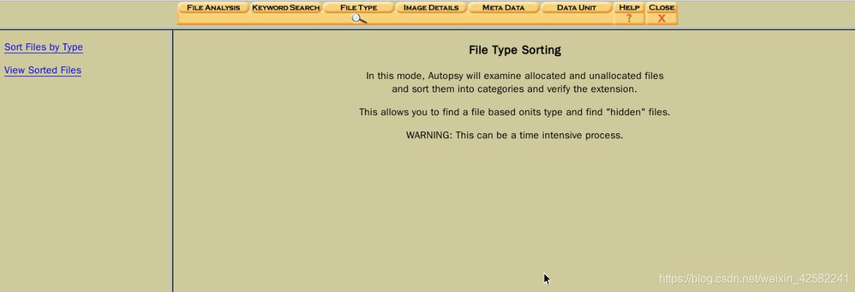Open the File Analysis tab

213,8
